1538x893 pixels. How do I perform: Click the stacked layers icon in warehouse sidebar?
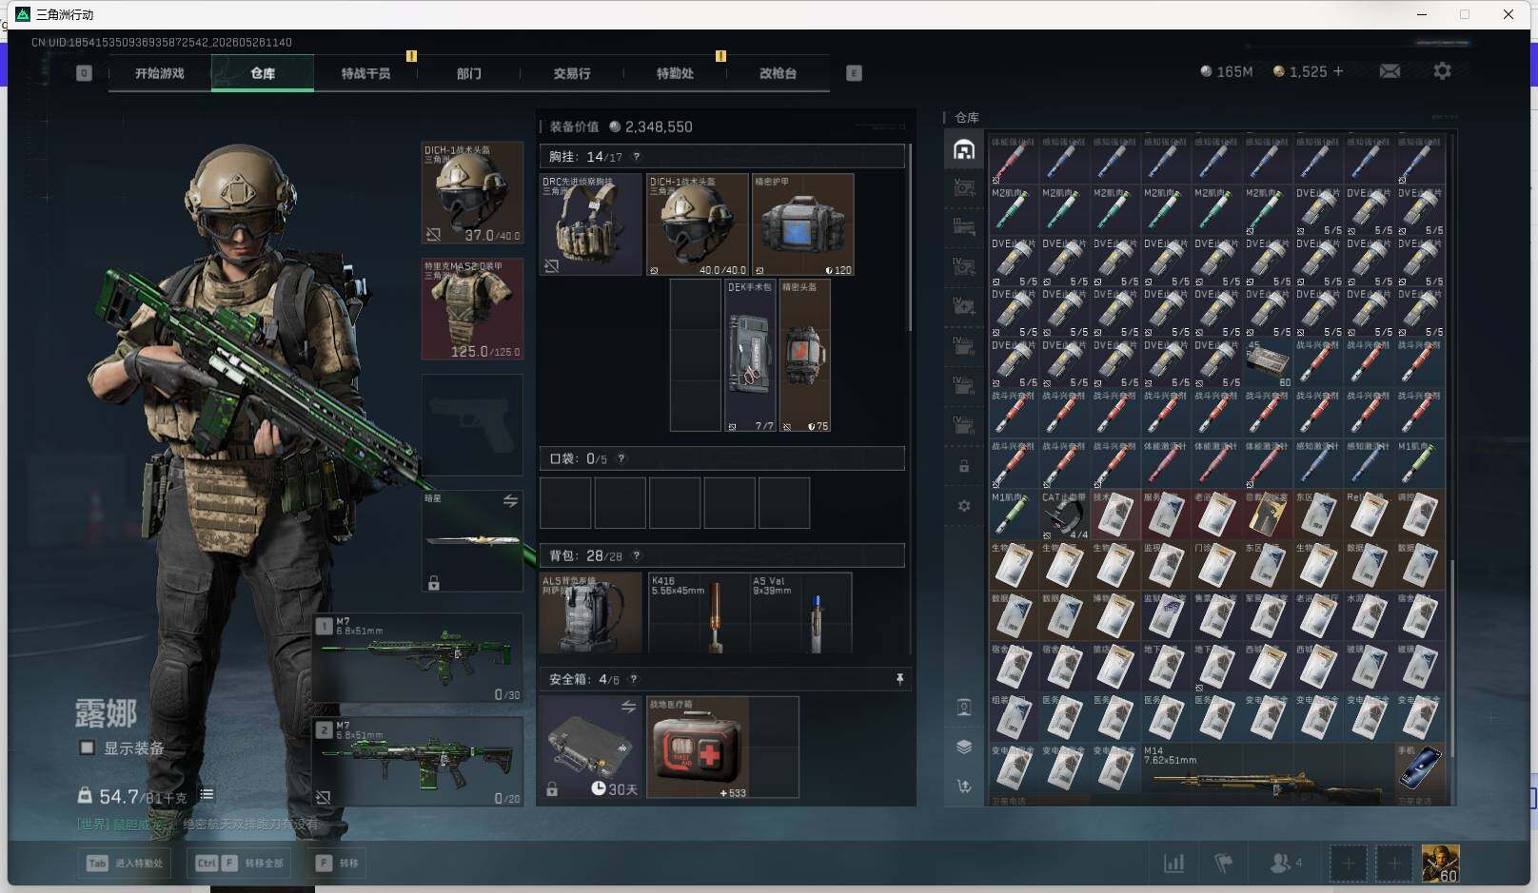click(x=964, y=747)
